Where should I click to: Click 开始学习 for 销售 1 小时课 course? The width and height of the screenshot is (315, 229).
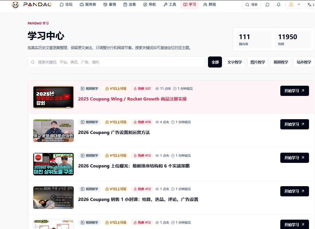295,191
